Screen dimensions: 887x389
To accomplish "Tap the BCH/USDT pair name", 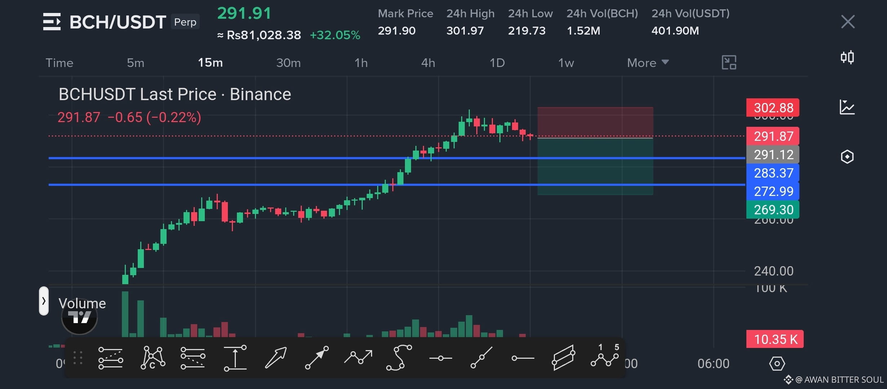I will click(118, 22).
